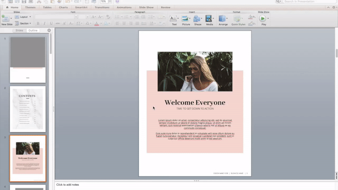Toggle Italic formatting
This screenshot has height=190, width=338.
point(44,23)
